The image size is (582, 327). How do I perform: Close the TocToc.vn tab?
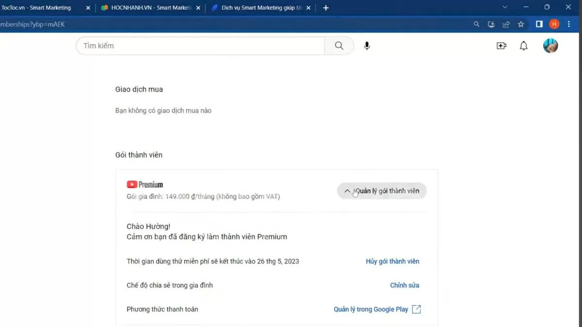[x=88, y=8]
